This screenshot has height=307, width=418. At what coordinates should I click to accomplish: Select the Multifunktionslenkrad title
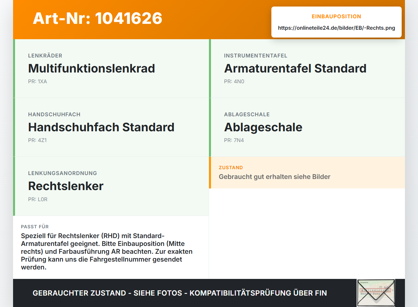click(x=91, y=69)
